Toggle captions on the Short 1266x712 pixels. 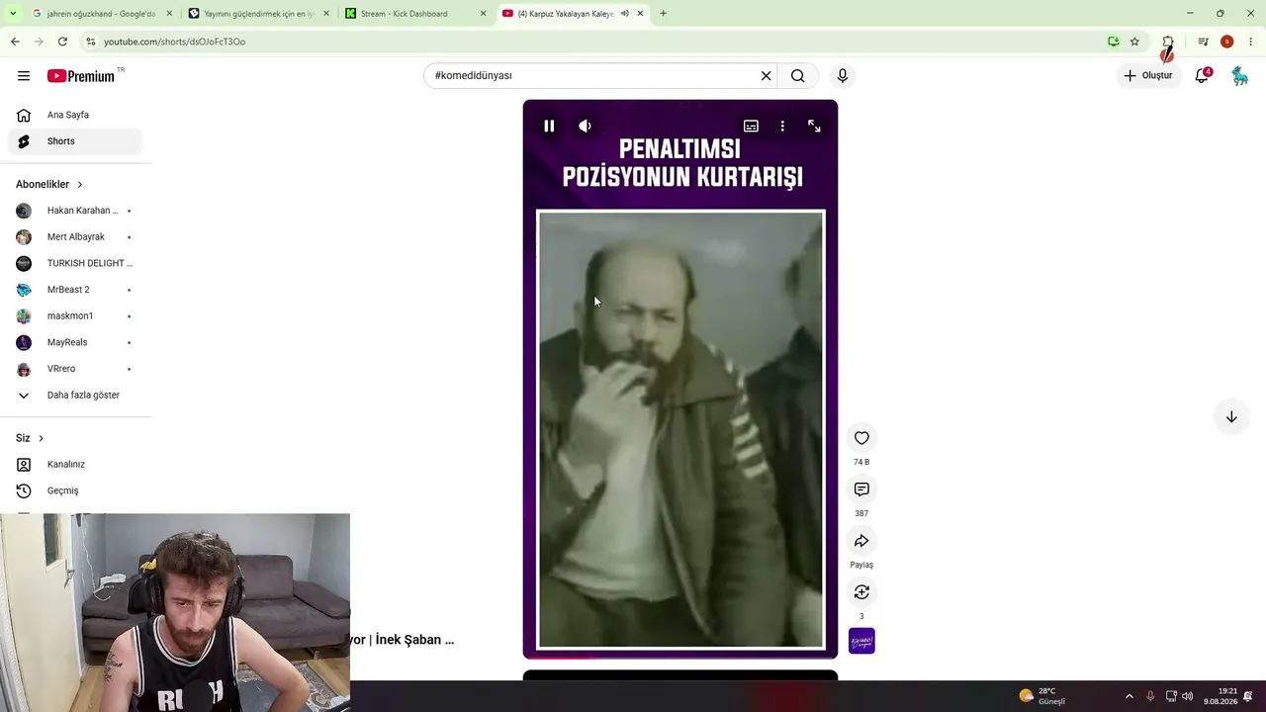pos(751,126)
